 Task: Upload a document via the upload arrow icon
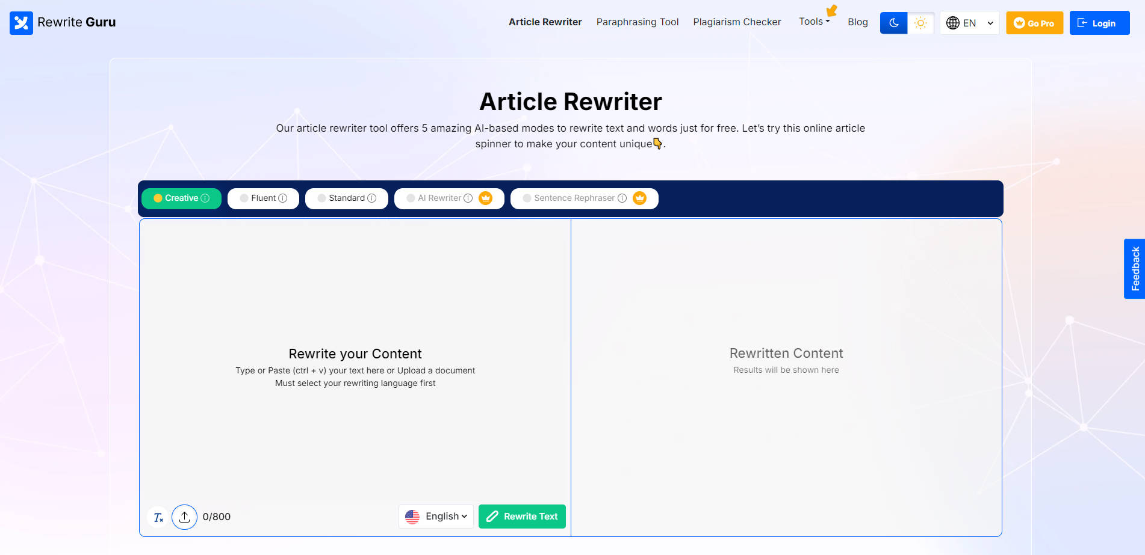184,517
